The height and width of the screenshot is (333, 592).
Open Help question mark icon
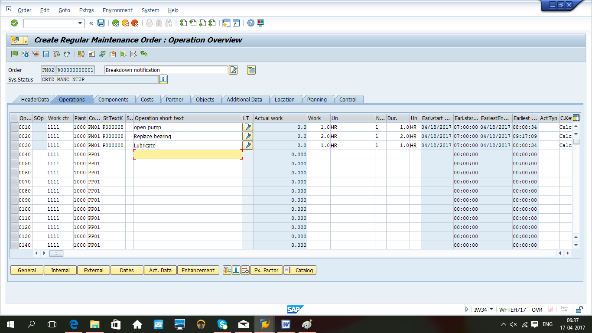250,23
